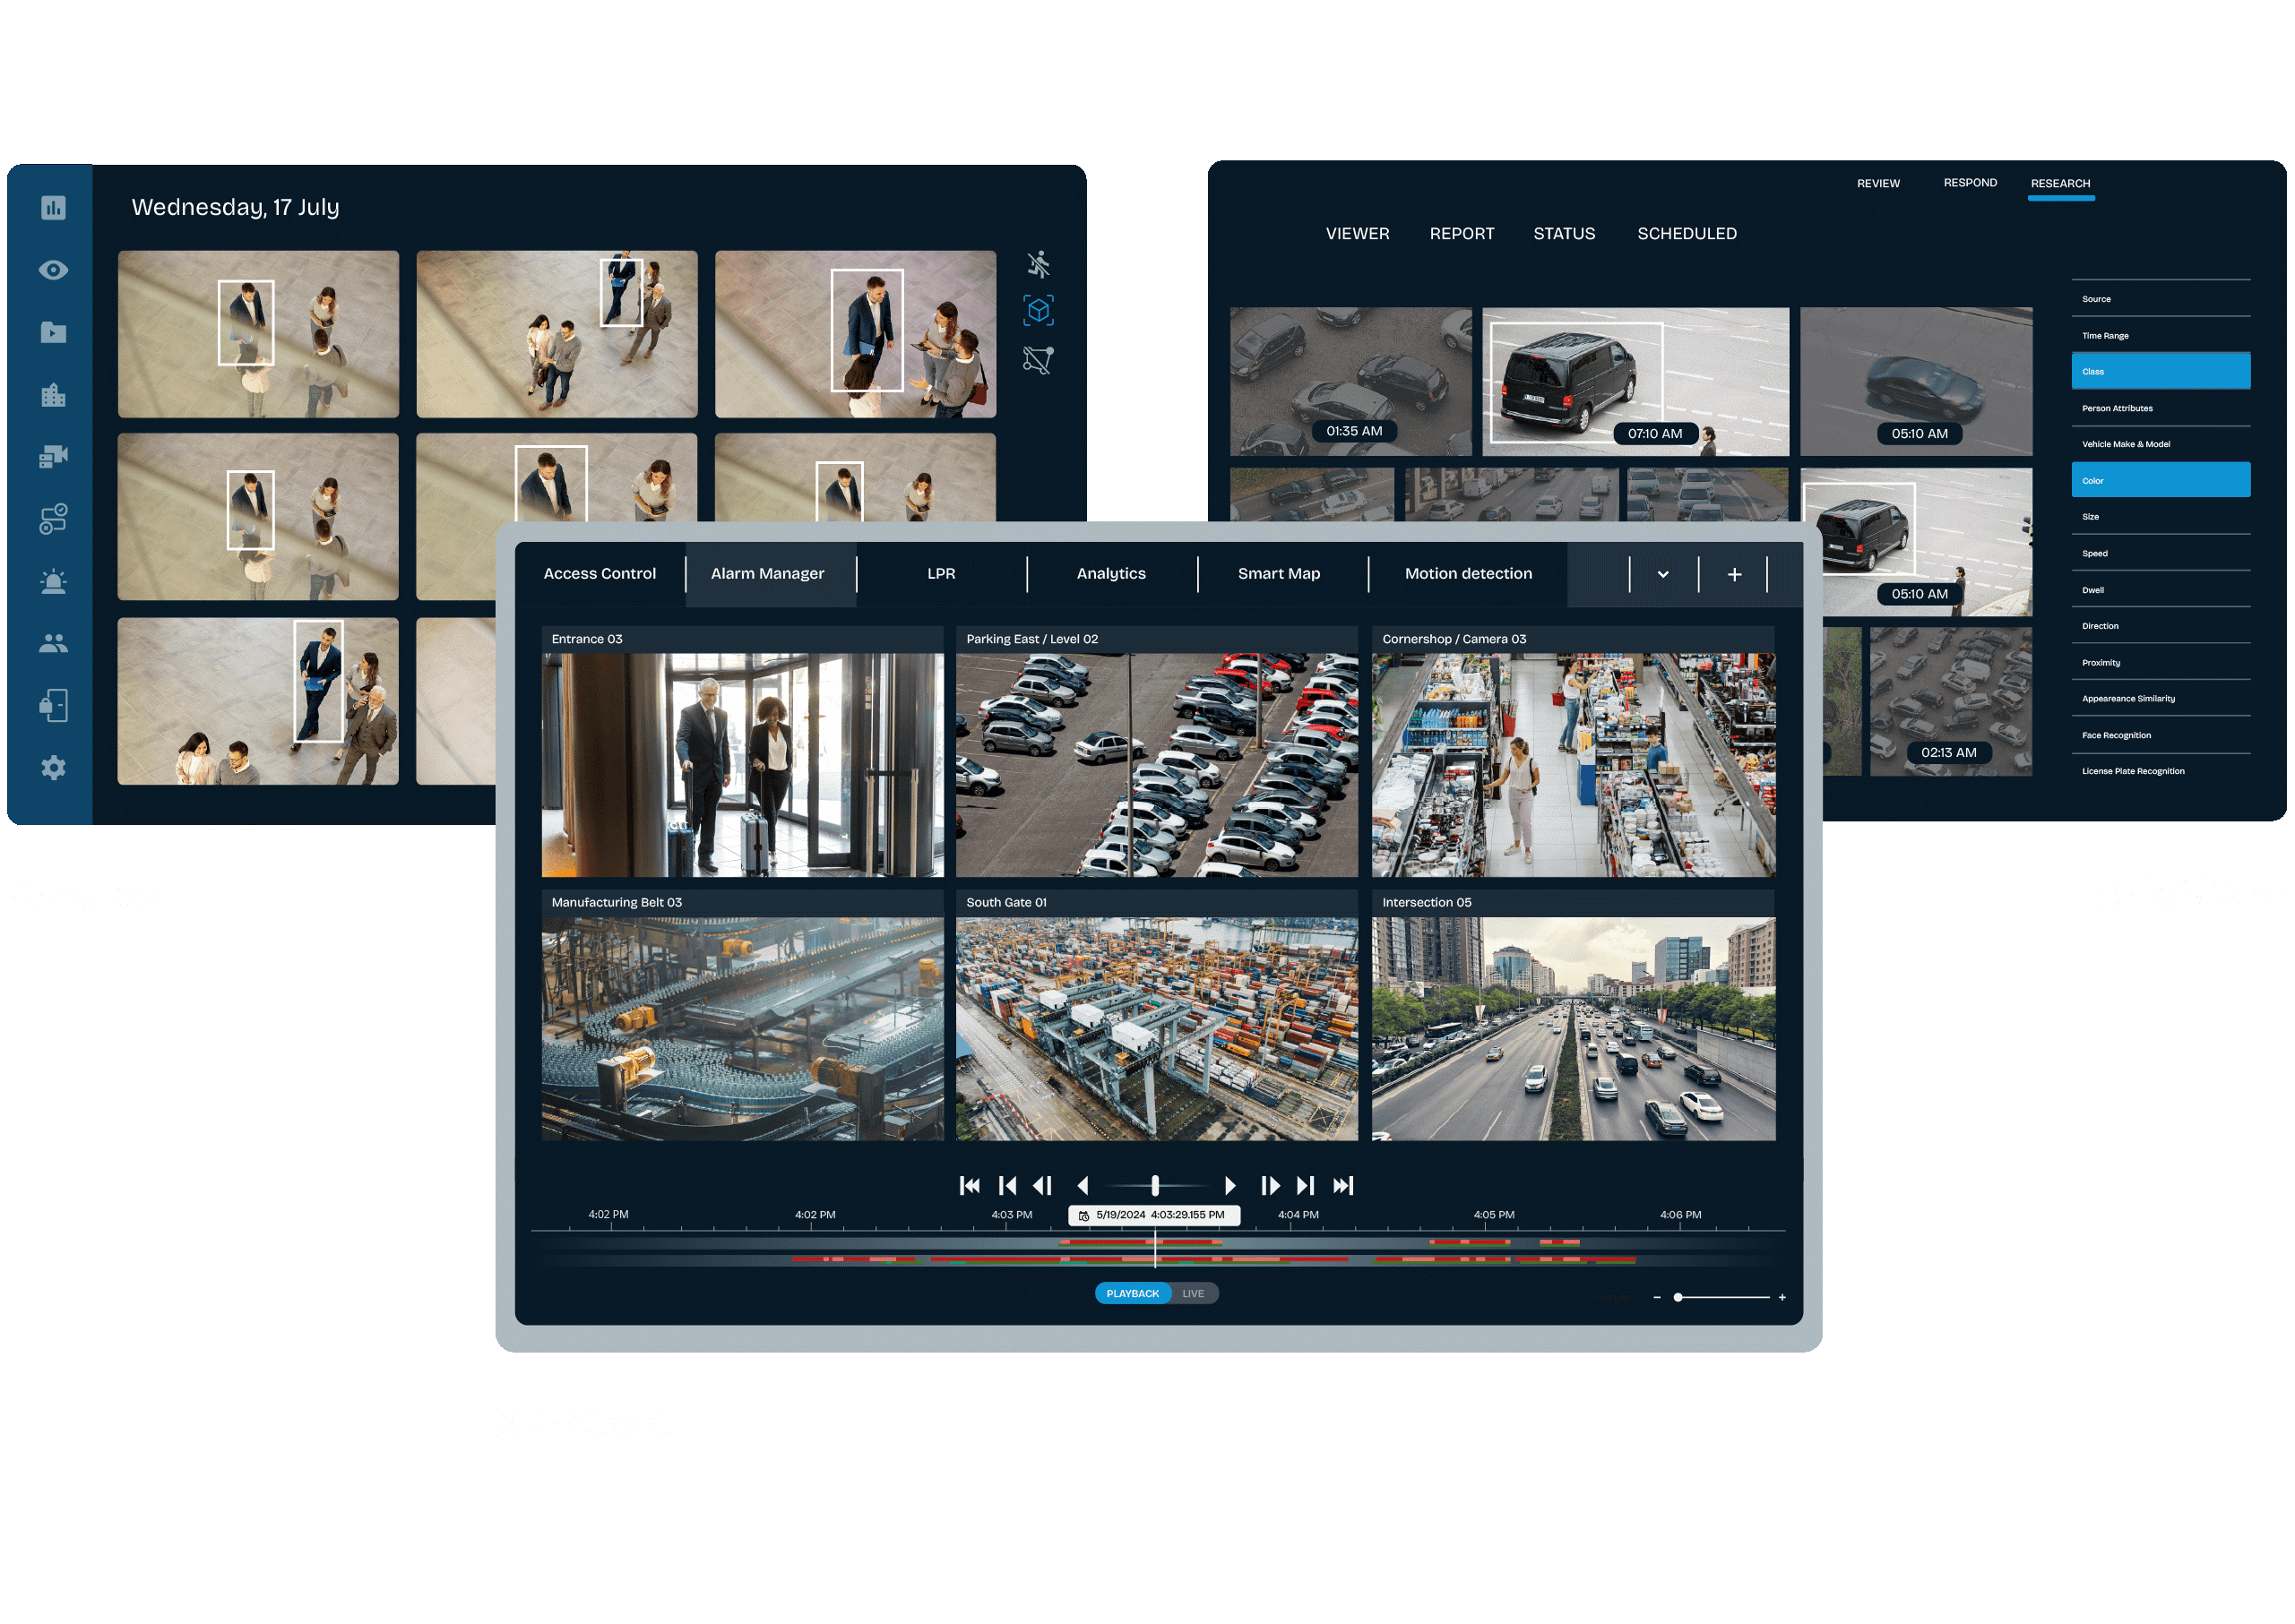Click the eye view icon in sidebar
This screenshot has width=2295, height=1624.
tap(53, 270)
